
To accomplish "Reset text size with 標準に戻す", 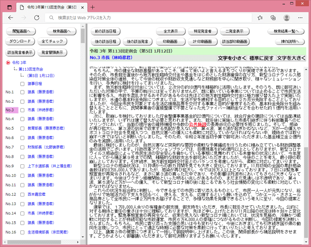I will tap(261, 58).
